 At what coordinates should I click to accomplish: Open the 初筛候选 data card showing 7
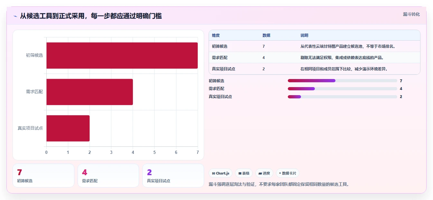coord(43,175)
